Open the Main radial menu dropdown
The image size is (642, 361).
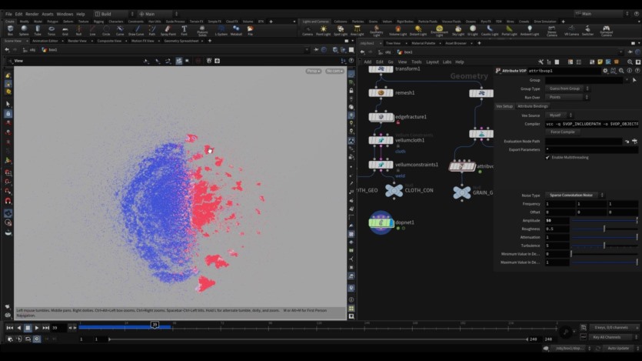click(x=158, y=14)
